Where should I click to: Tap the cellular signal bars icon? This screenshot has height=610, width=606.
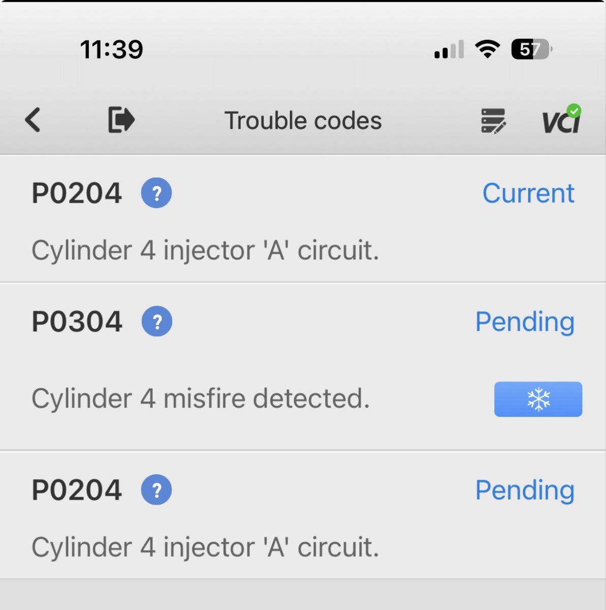pyautogui.click(x=449, y=50)
